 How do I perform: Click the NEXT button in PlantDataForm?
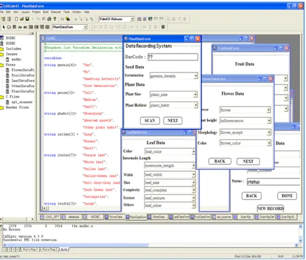coord(173,121)
